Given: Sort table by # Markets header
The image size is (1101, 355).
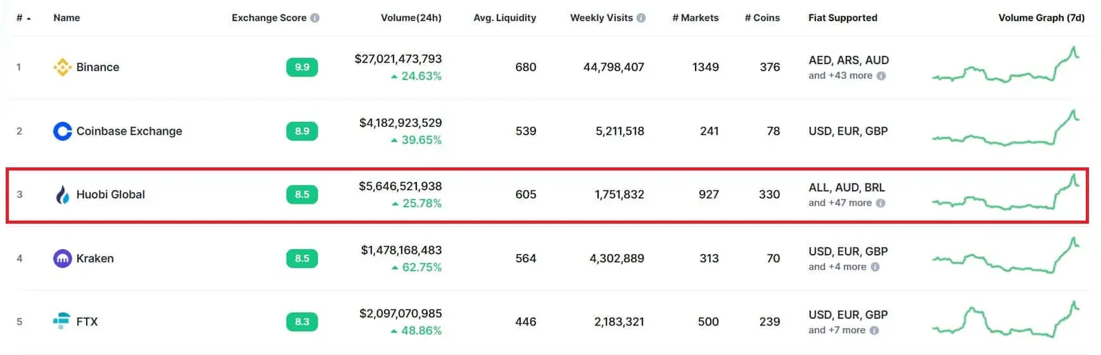Looking at the screenshot, I should pyautogui.click(x=695, y=18).
